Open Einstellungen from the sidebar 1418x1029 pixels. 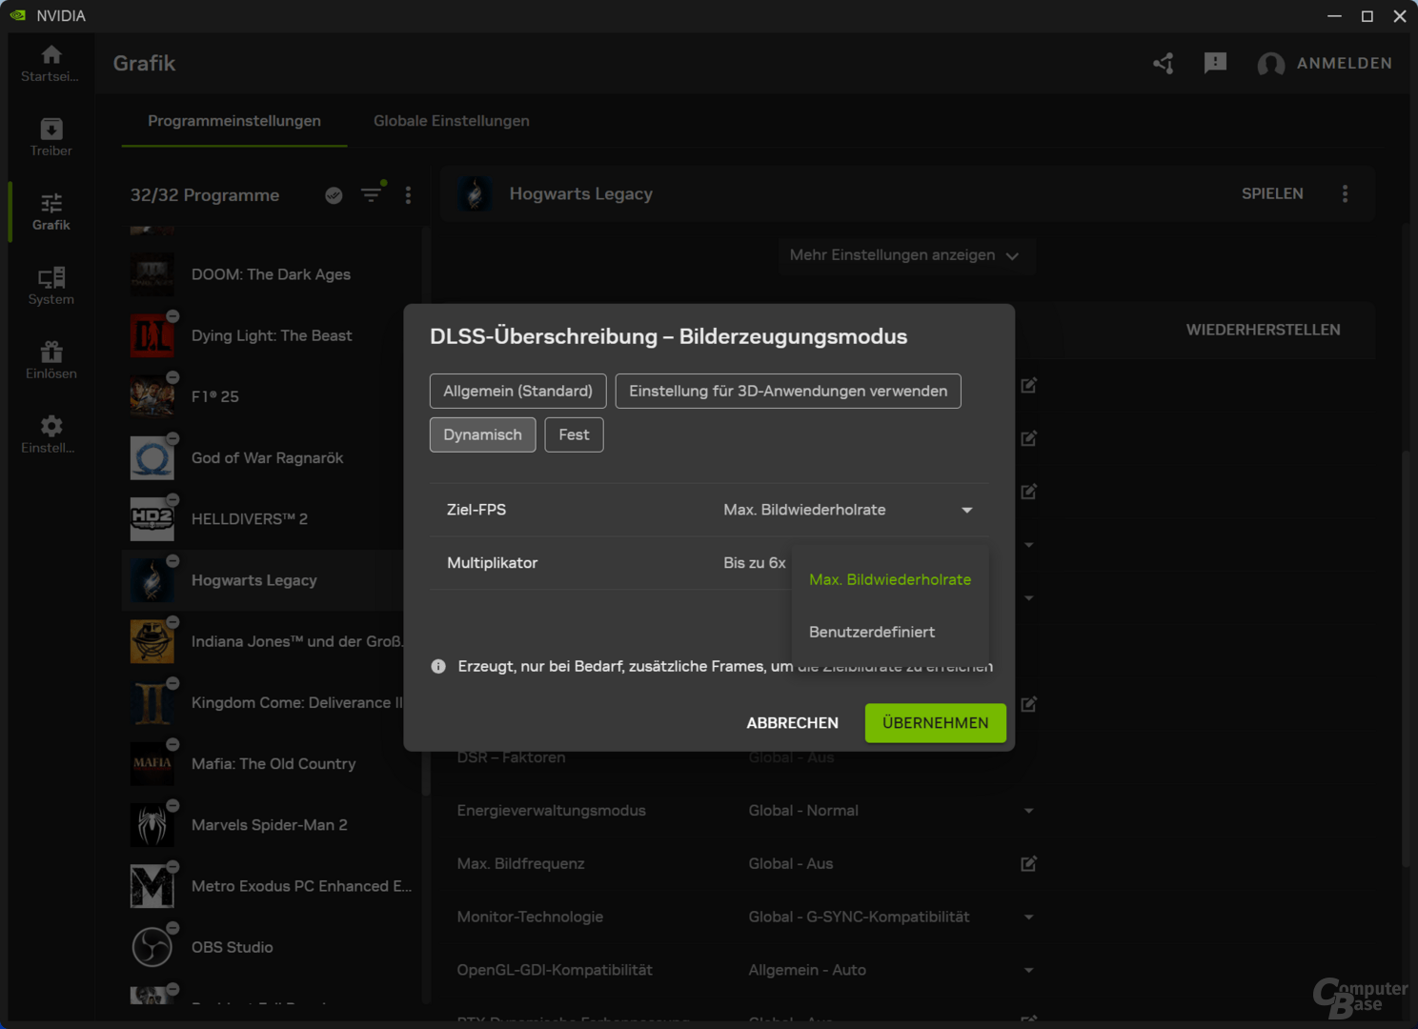point(50,434)
